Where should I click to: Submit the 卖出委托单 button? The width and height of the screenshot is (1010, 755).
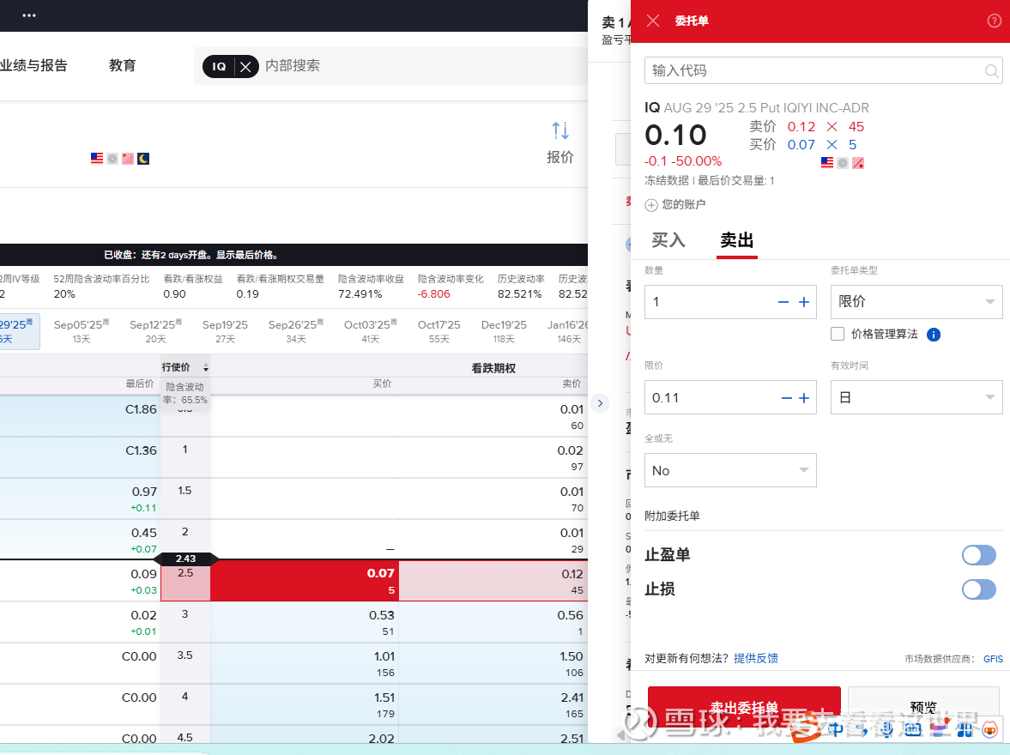tap(744, 707)
